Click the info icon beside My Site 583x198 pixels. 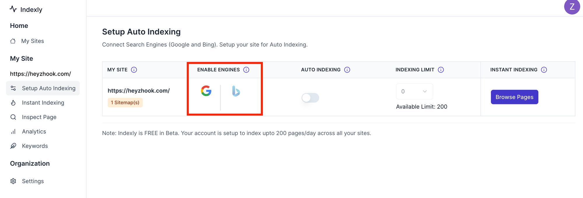click(134, 70)
